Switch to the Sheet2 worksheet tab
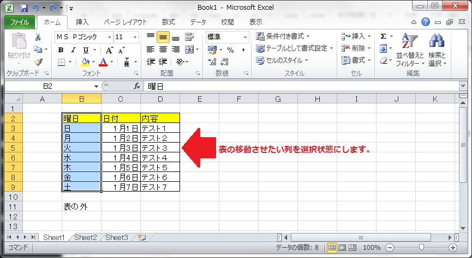This screenshot has width=472, height=258. [x=86, y=237]
